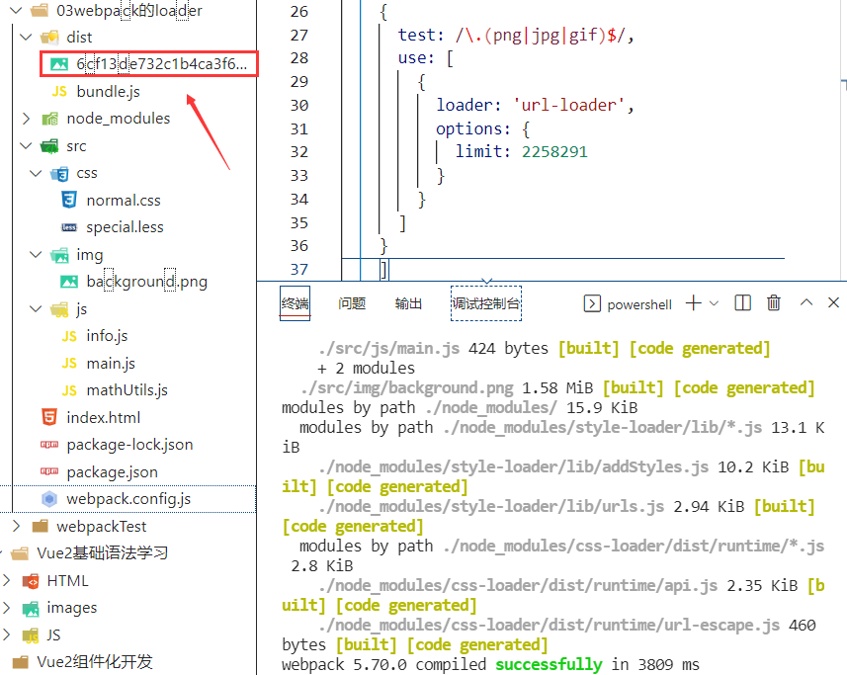Click the npm icon beside package.json
This screenshot has height=675, width=847.
coord(49,471)
